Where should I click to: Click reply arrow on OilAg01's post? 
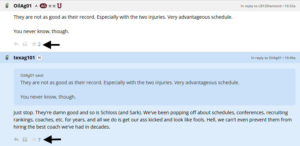(x=16, y=44)
